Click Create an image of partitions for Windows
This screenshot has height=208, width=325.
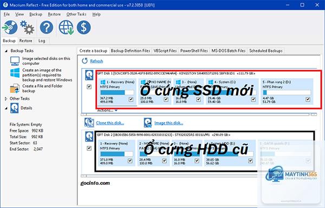pyautogui.click(x=47, y=75)
